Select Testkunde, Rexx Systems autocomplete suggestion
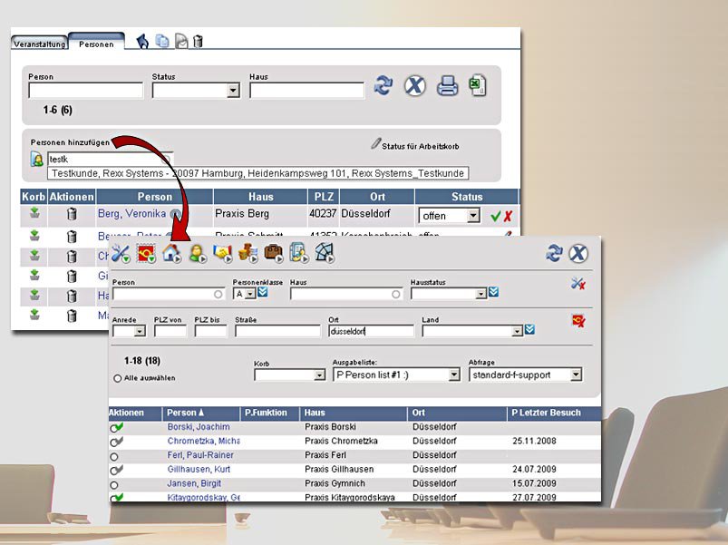This screenshot has height=545, width=728. coord(257,173)
